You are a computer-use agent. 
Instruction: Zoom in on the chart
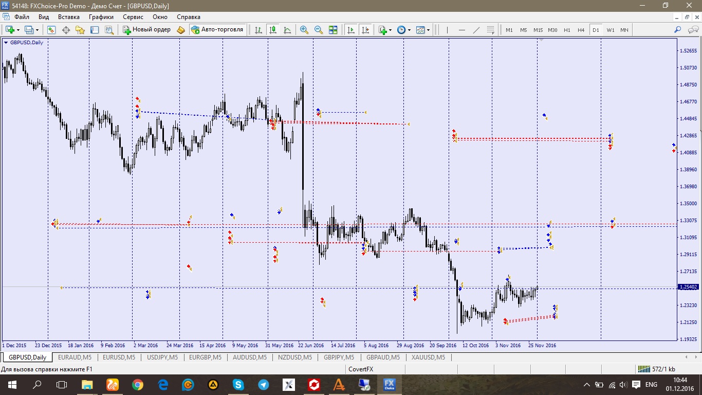304,30
